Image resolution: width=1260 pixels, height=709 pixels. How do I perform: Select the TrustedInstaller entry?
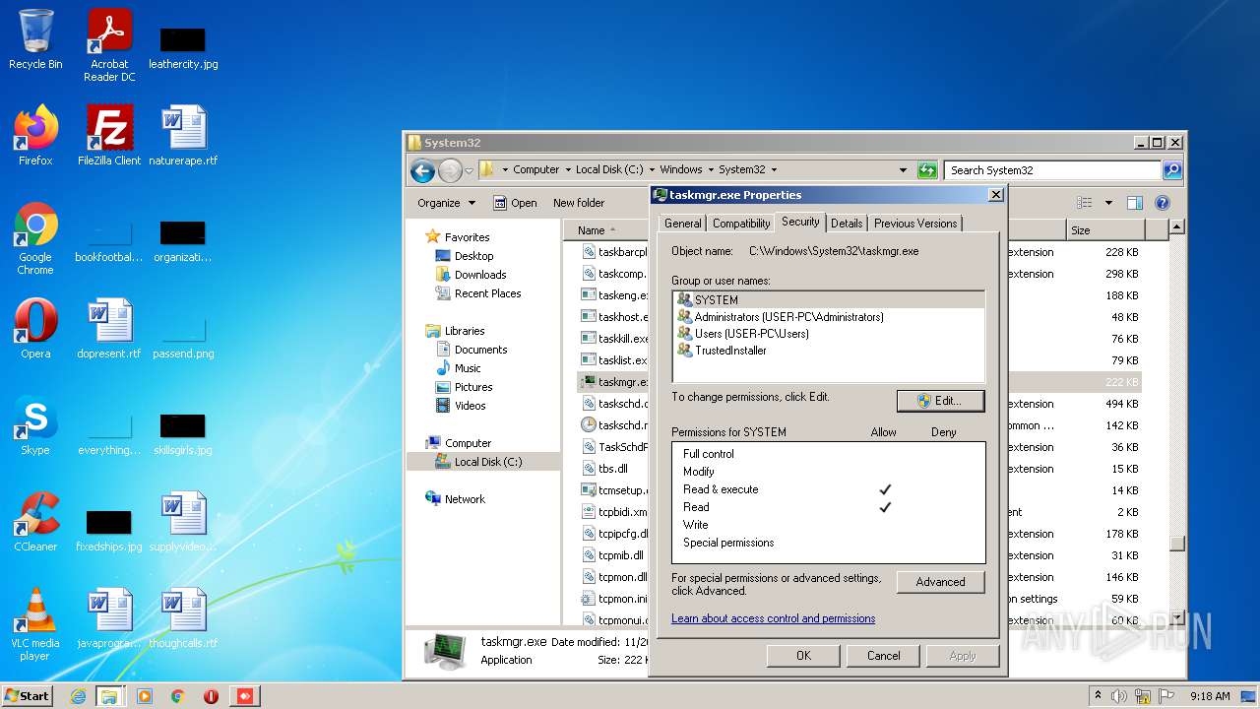829,351
